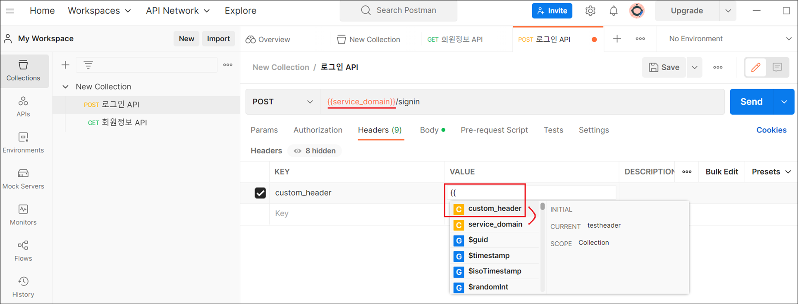Select $isoTimestamp variable suggestion
The width and height of the screenshot is (798, 304).
click(x=495, y=271)
